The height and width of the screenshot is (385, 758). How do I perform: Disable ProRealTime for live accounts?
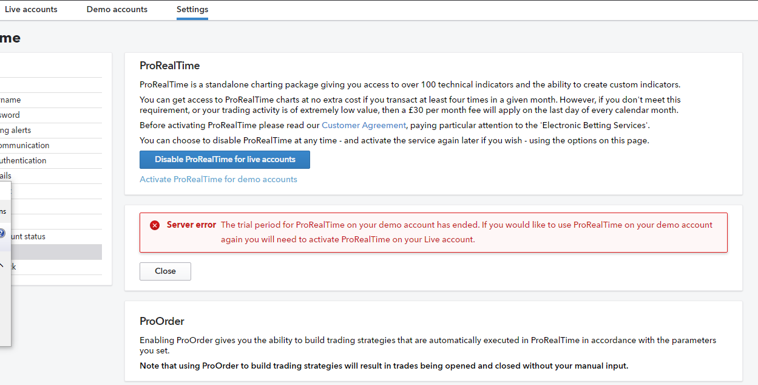(225, 160)
